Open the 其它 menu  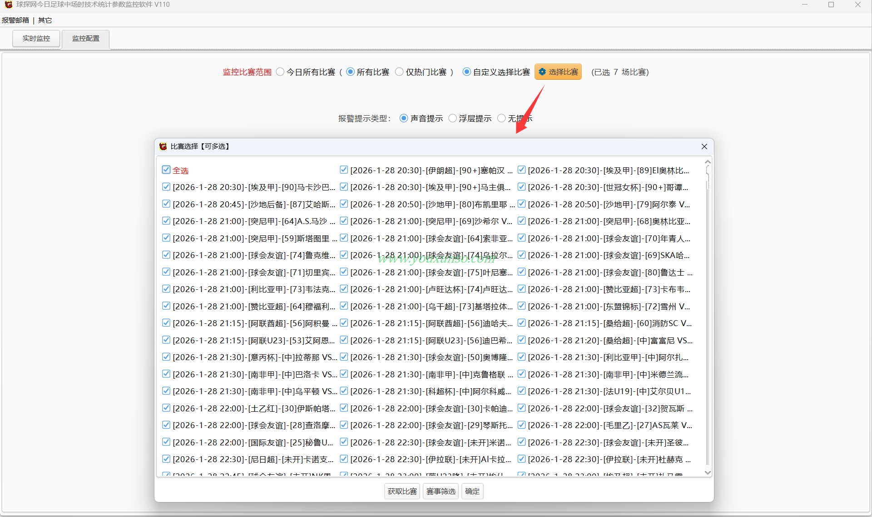(45, 20)
